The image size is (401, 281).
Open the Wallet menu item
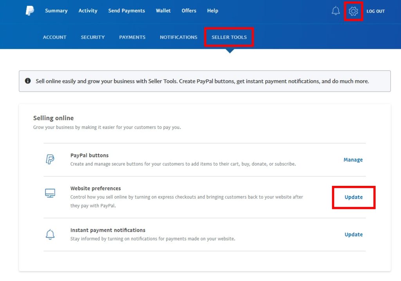point(163,11)
